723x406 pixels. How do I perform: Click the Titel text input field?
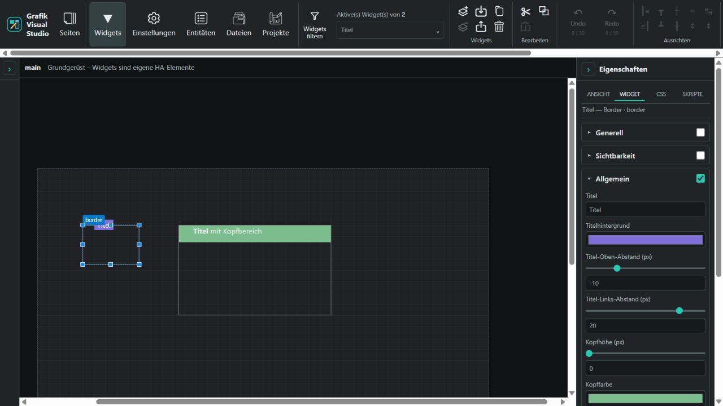[x=646, y=210]
